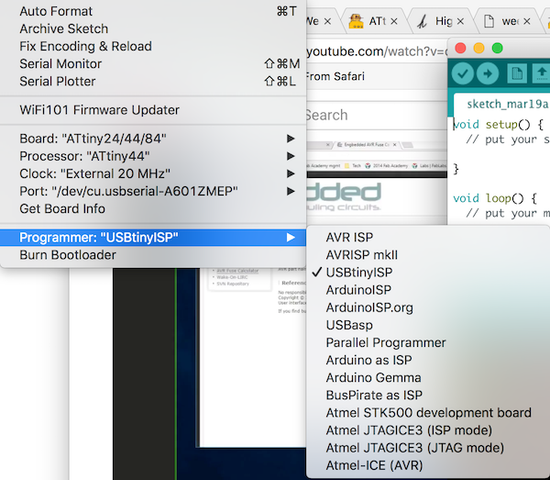Minimize the Arduino window with yellow button
Image resolution: width=550 pixels, height=480 pixels.
(478, 48)
